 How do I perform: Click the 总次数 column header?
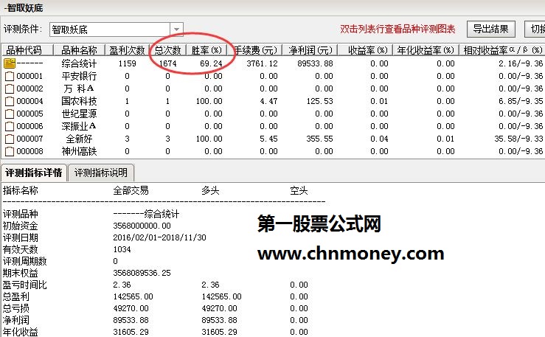(x=167, y=50)
